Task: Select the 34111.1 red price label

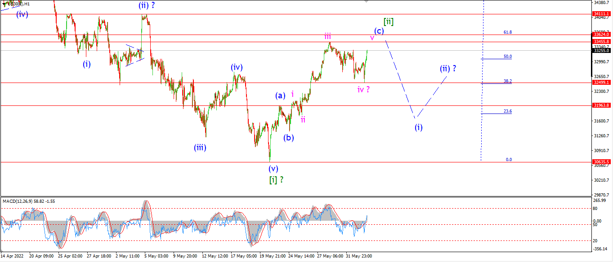Action: (602, 14)
